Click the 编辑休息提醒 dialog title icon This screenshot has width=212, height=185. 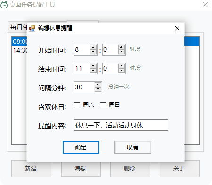click(32, 28)
